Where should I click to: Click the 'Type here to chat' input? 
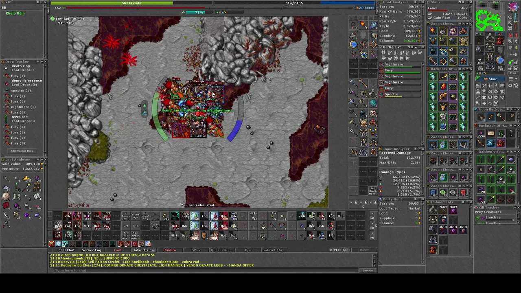pyautogui.click(x=206, y=270)
